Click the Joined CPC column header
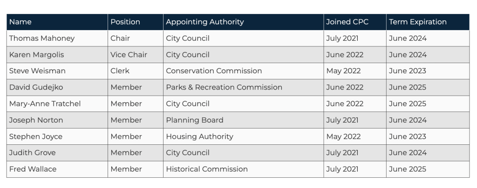Screen dimensions: 477x188 (x=347, y=22)
